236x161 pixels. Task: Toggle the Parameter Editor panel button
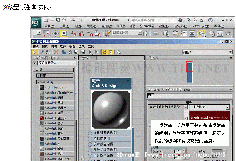click(x=111, y=52)
